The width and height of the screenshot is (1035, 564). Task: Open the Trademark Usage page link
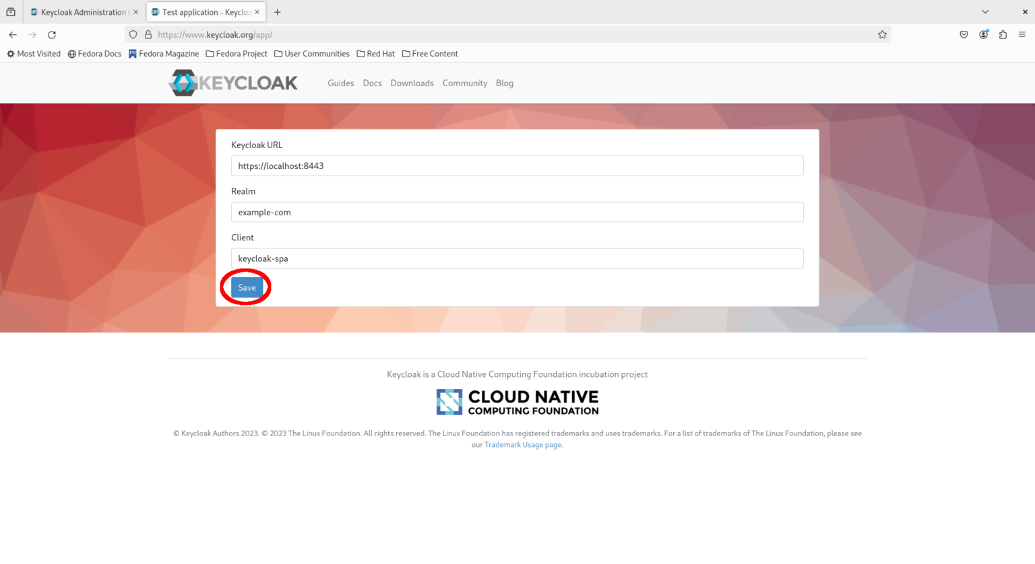(x=523, y=444)
